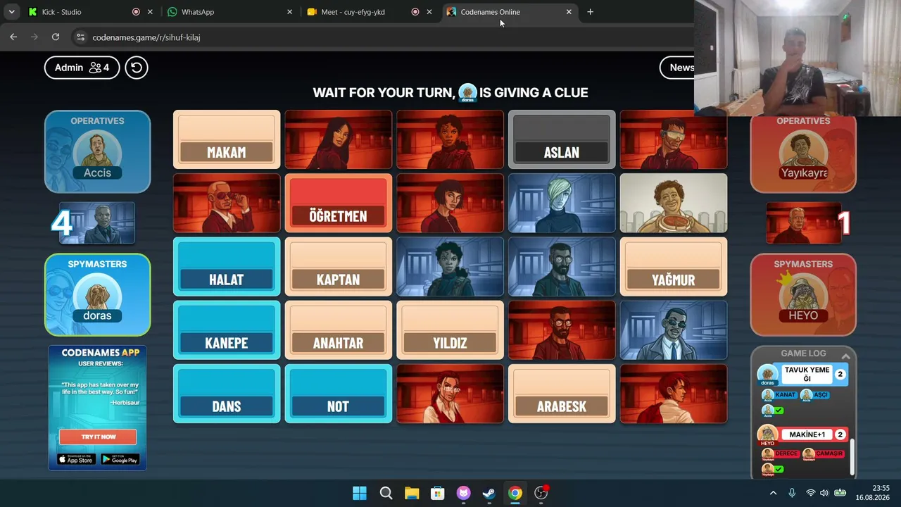Go back using the browser back arrow

[13, 37]
